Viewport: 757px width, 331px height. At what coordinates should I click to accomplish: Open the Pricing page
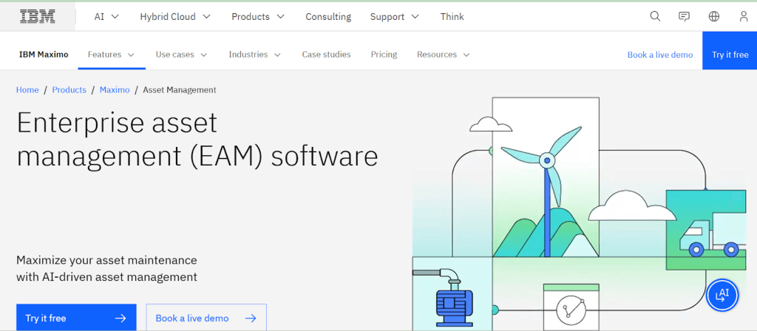click(x=384, y=55)
